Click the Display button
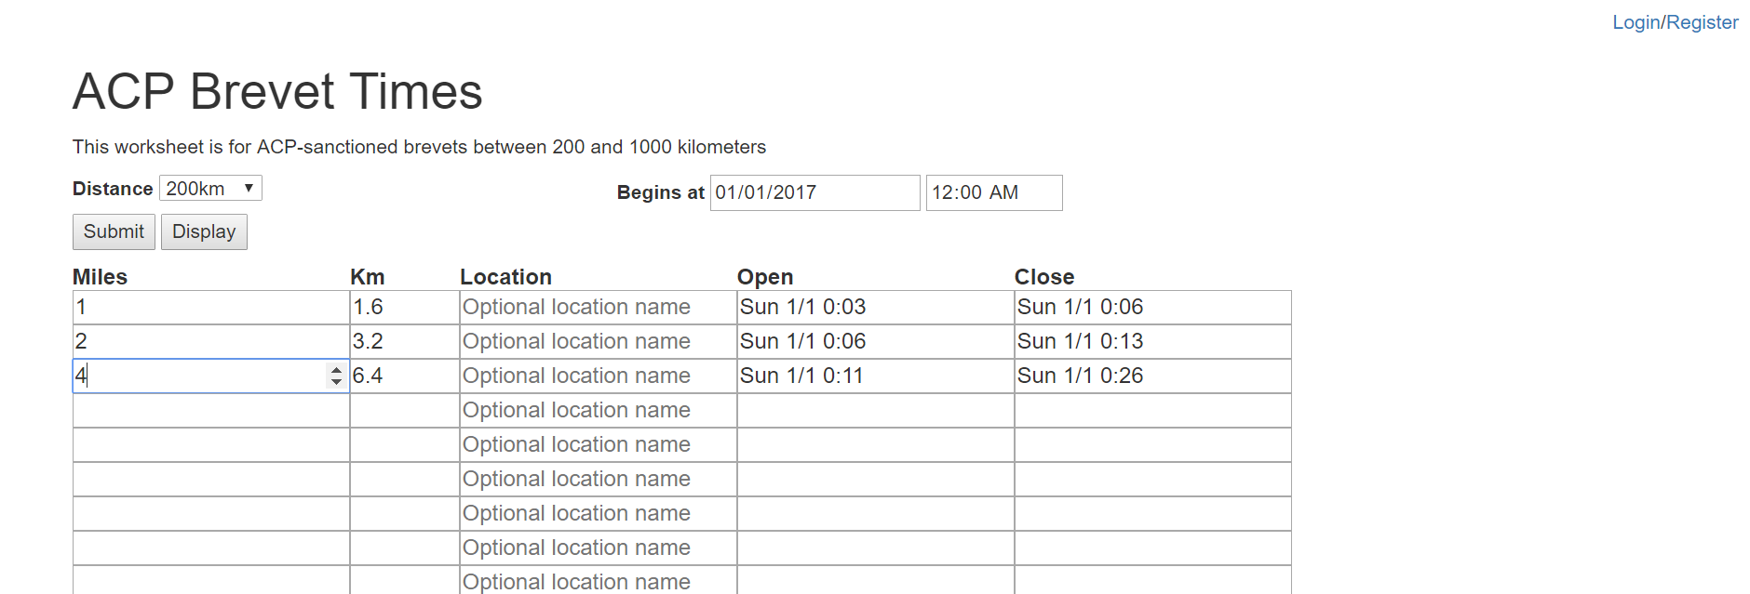Viewport: 1750px width, 594px height. 204,231
